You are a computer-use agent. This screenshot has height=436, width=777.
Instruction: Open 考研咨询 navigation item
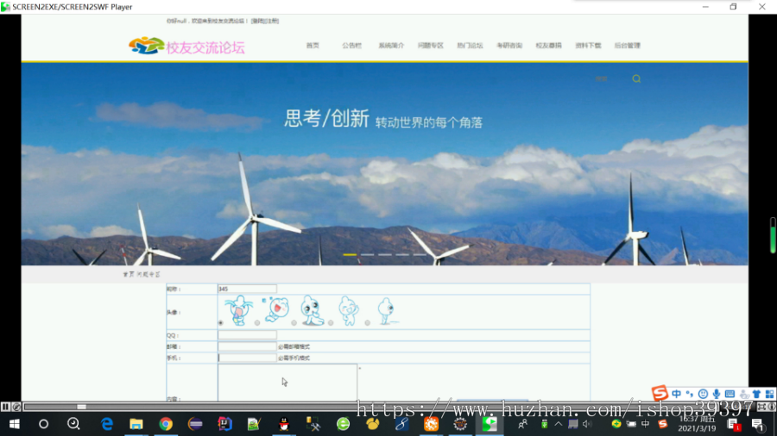tap(509, 46)
